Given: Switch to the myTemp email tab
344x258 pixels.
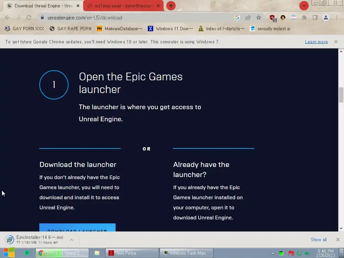Looking at the screenshot, I should pyautogui.click(x=123, y=6).
